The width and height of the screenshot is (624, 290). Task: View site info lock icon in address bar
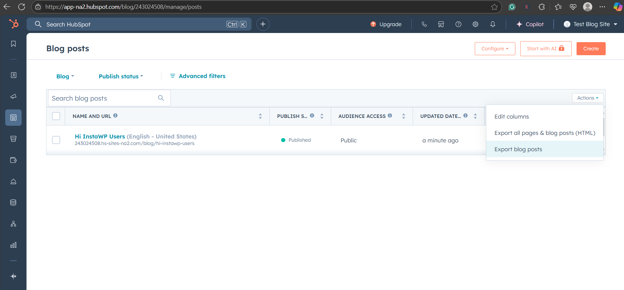pyautogui.click(x=38, y=7)
